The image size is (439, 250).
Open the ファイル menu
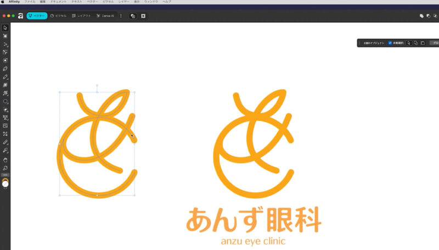tap(30, 2)
